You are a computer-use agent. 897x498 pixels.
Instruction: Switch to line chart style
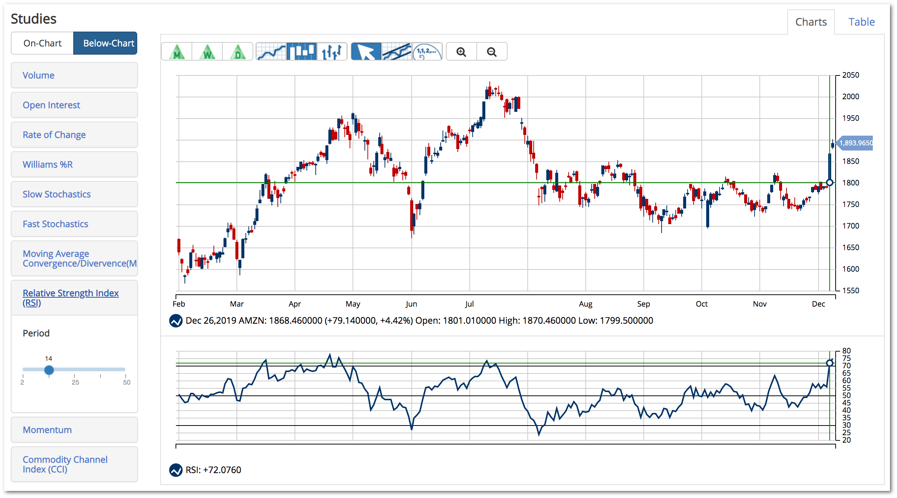271,52
